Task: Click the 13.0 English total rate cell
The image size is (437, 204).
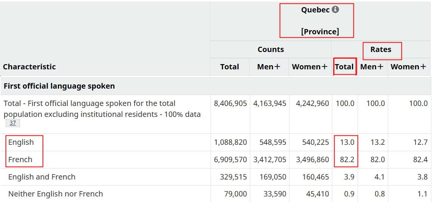Action: tap(347, 142)
